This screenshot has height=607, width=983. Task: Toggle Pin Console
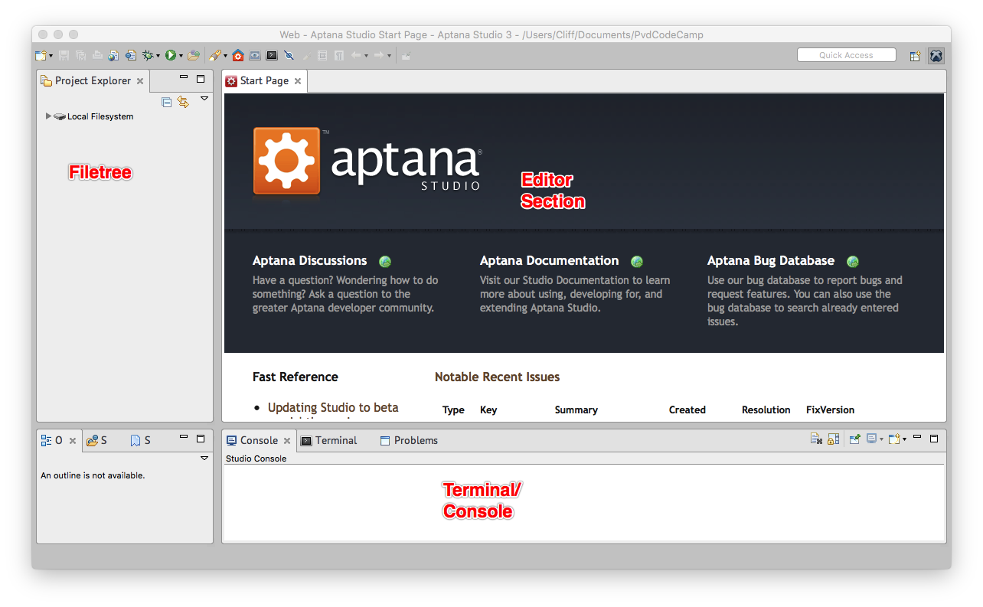[x=854, y=439]
